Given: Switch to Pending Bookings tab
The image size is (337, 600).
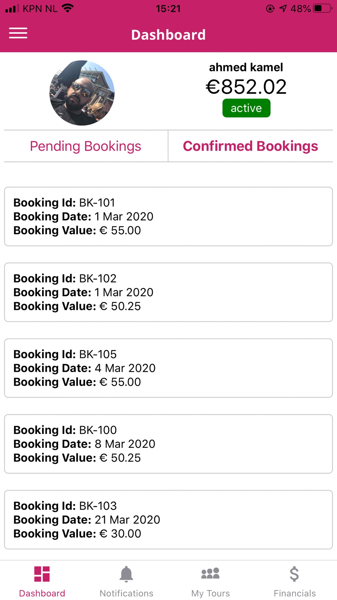Looking at the screenshot, I should coord(86,146).
